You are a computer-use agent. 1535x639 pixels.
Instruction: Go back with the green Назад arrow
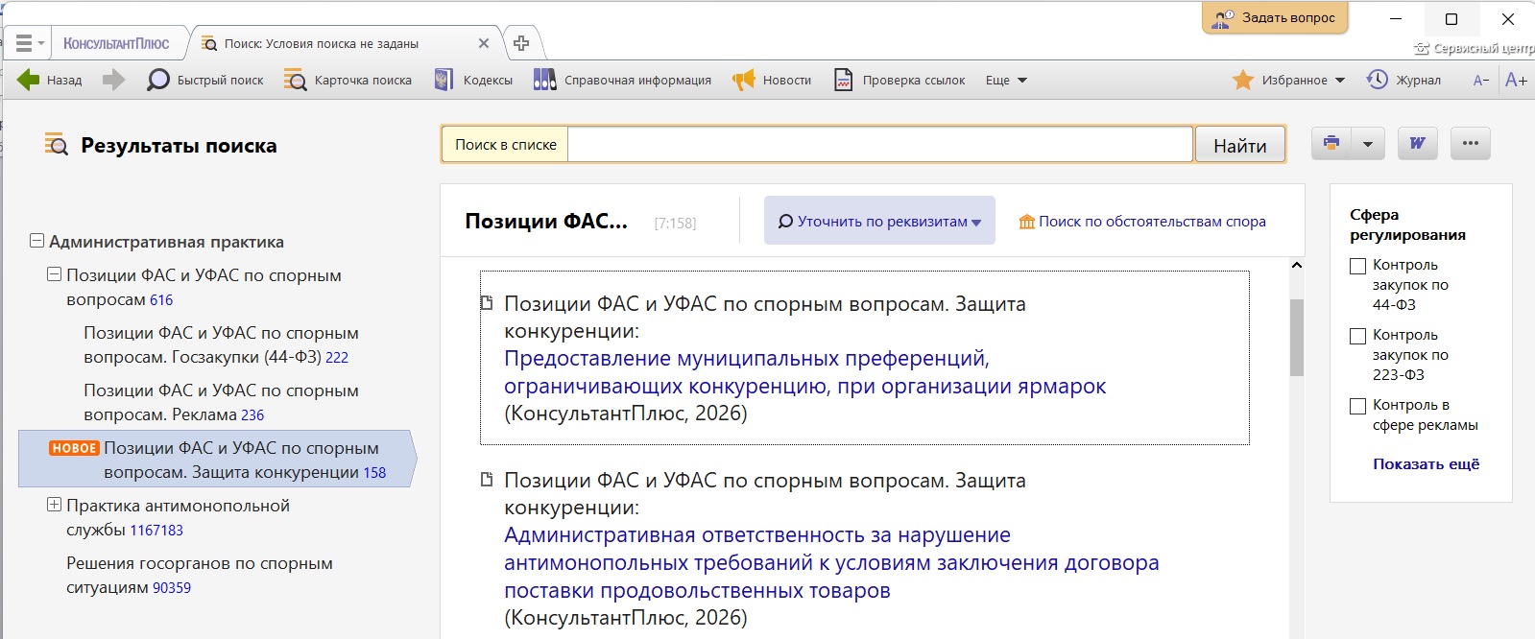click(50, 80)
